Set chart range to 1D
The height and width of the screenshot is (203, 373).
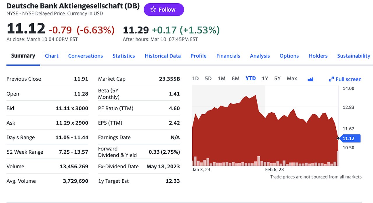[195, 78]
